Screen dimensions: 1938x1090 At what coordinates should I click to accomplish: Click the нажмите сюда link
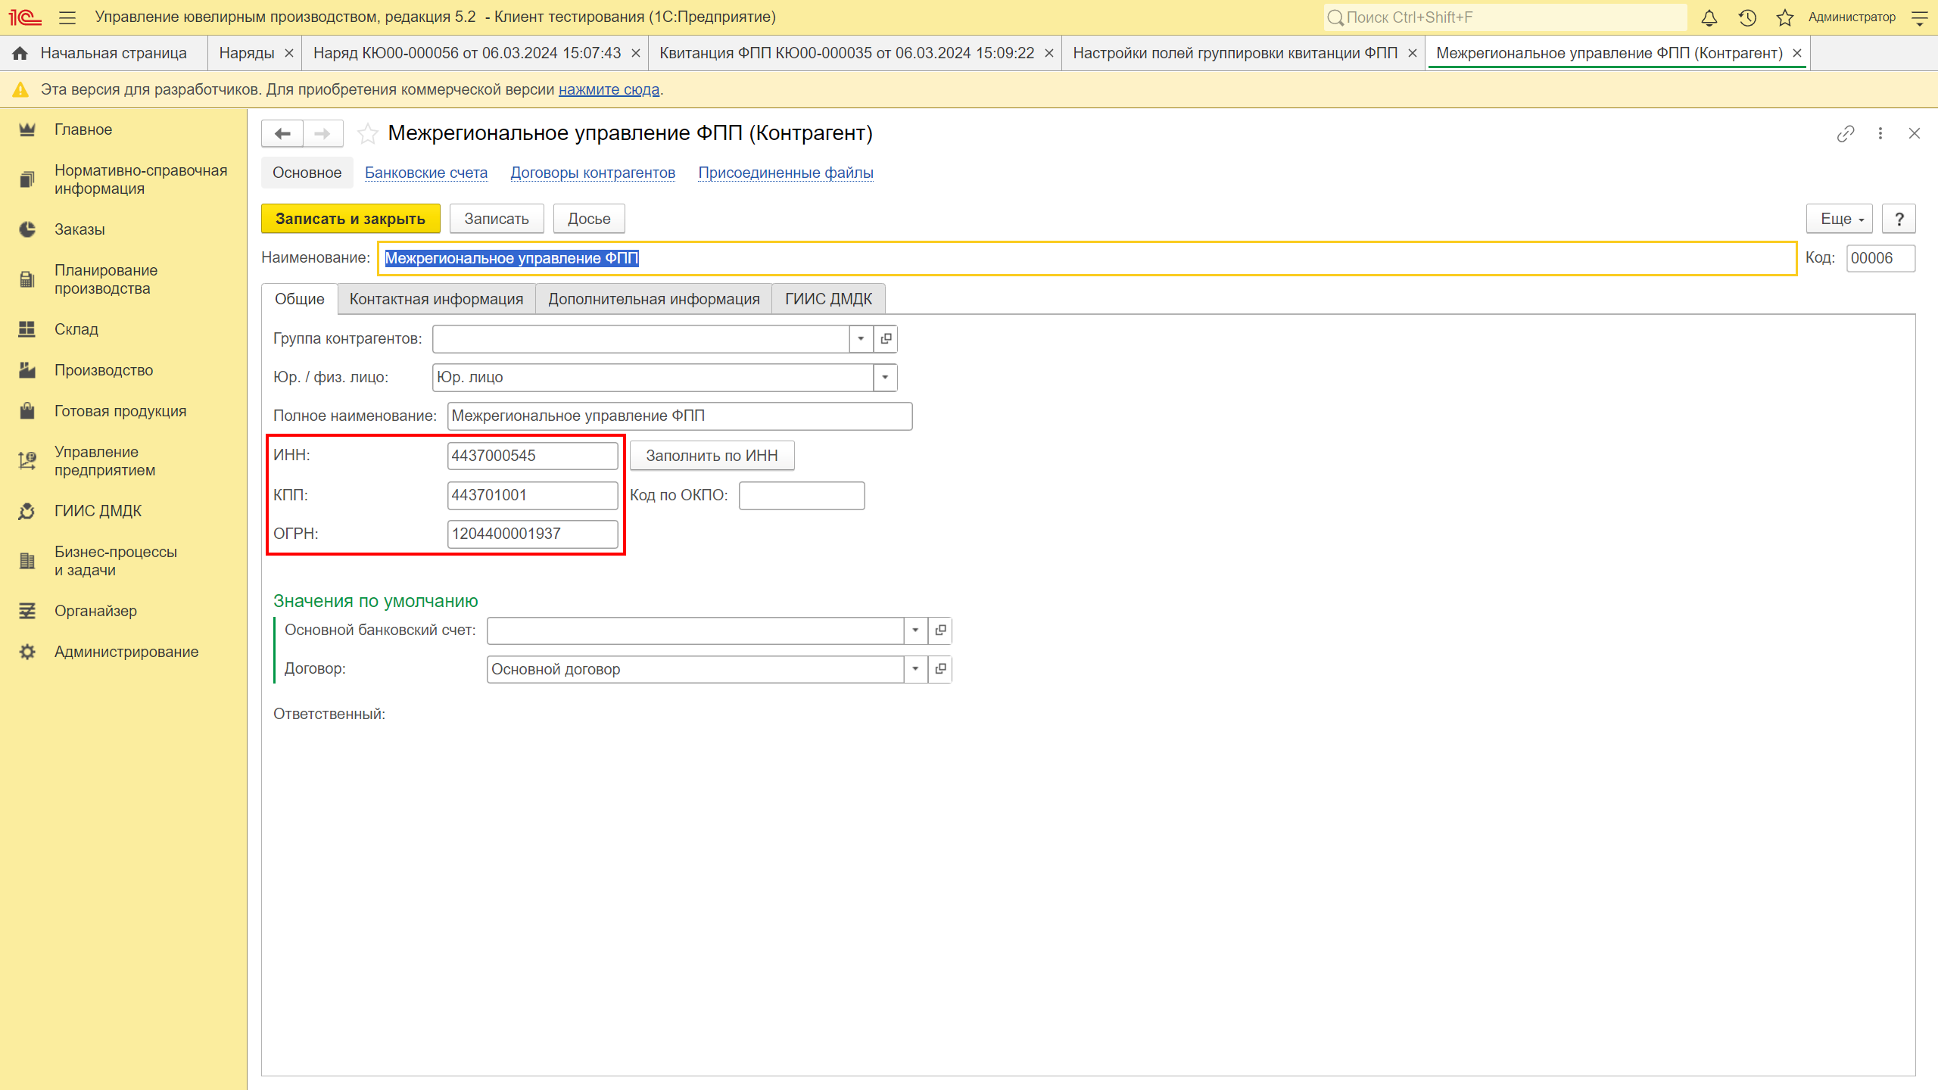[x=609, y=89]
